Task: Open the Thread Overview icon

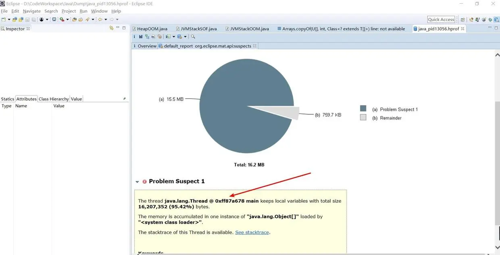Action: (x=160, y=37)
